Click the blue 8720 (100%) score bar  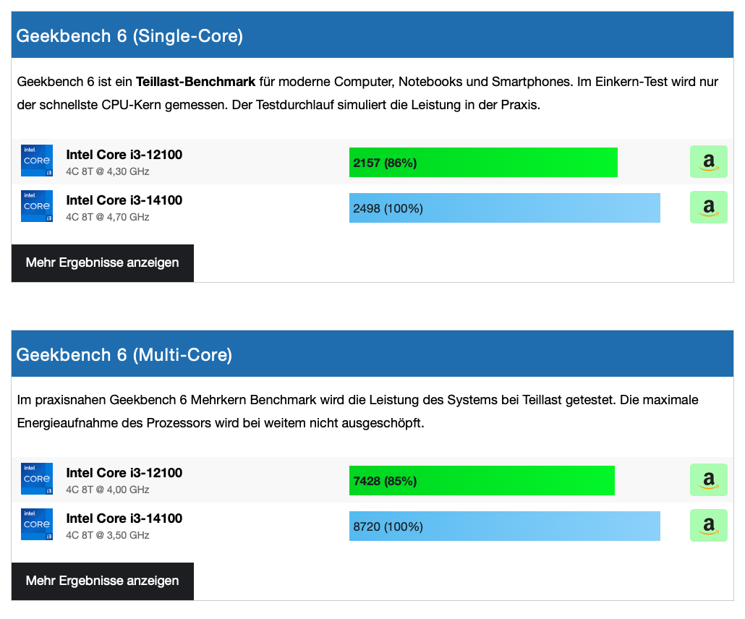pos(505,526)
